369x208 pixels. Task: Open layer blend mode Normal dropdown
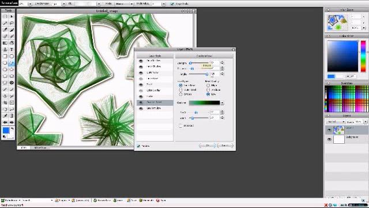[336, 122]
